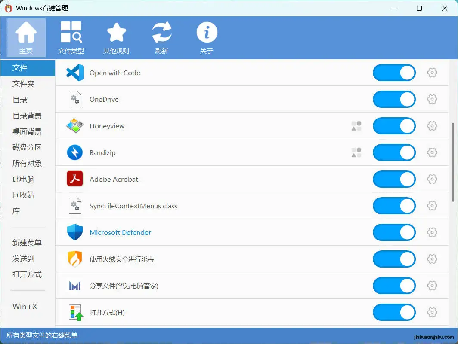Select 磁盘分区 sidebar item
This screenshot has height=344, width=458.
click(28, 147)
